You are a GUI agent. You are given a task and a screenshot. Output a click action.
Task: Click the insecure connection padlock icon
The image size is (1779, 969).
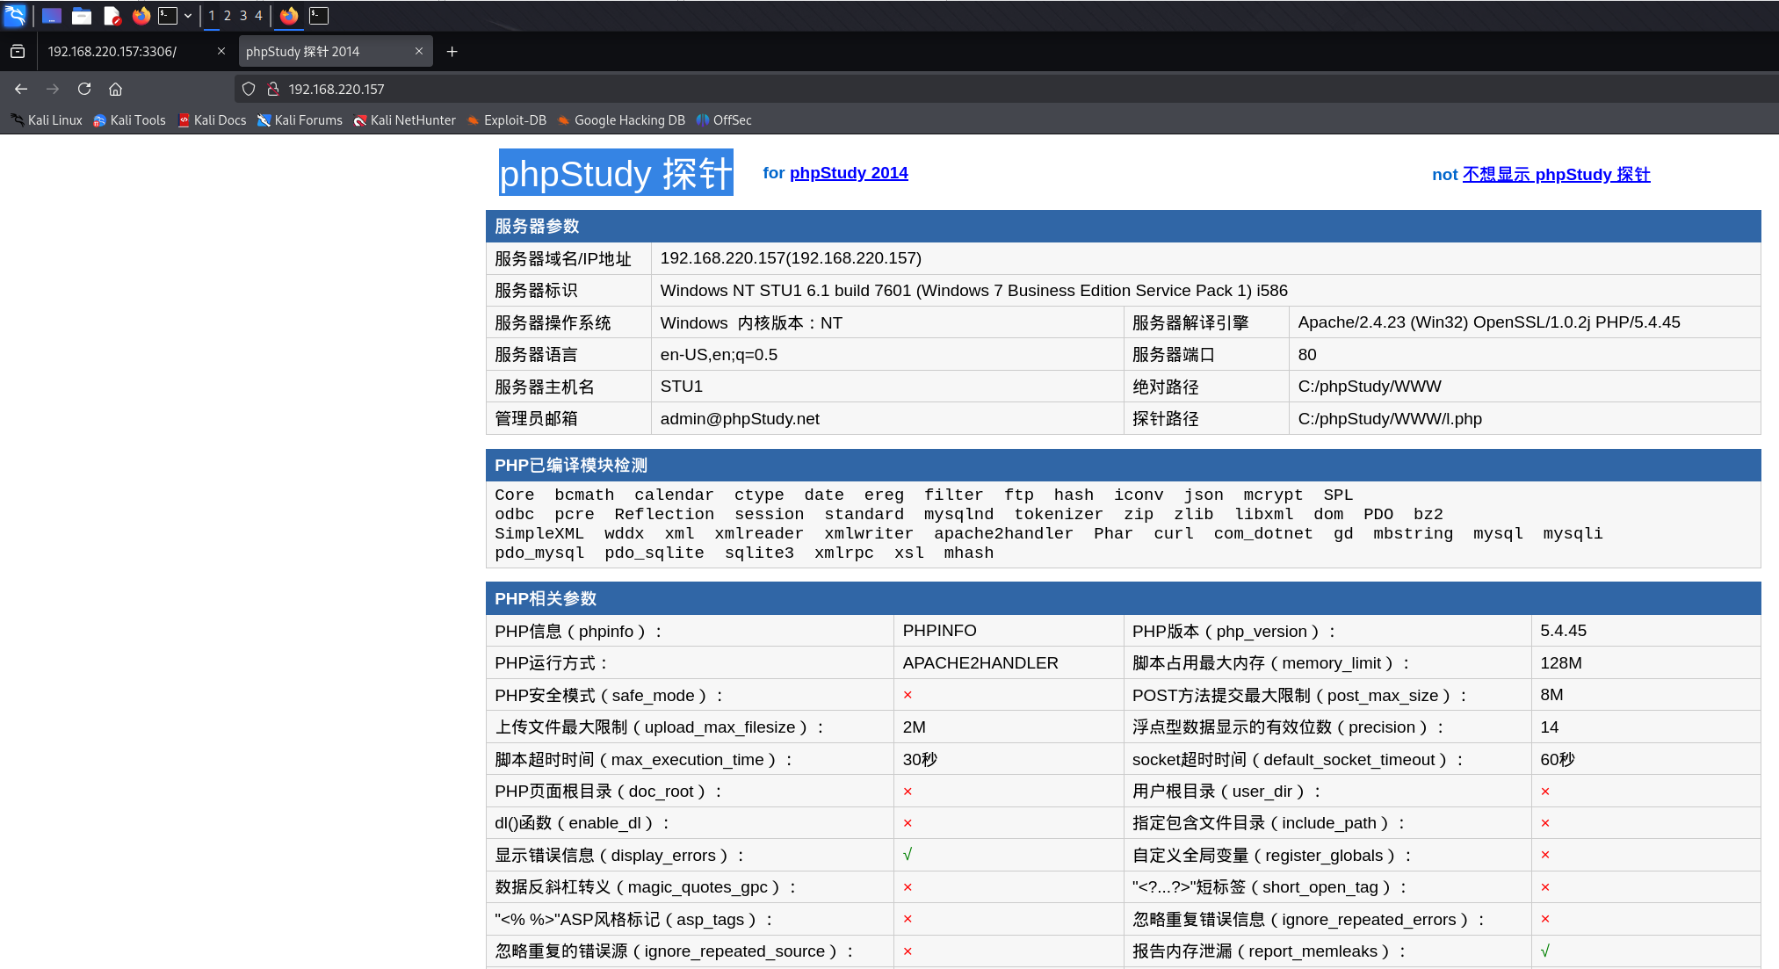[273, 89]
